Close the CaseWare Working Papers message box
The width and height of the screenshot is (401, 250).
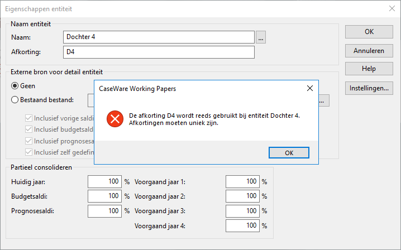point(310,88)
